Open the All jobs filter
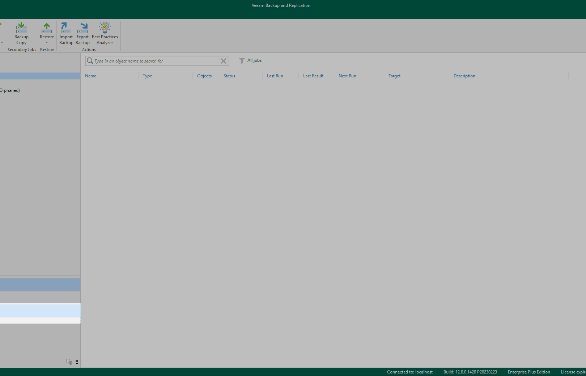 [251, 60]
